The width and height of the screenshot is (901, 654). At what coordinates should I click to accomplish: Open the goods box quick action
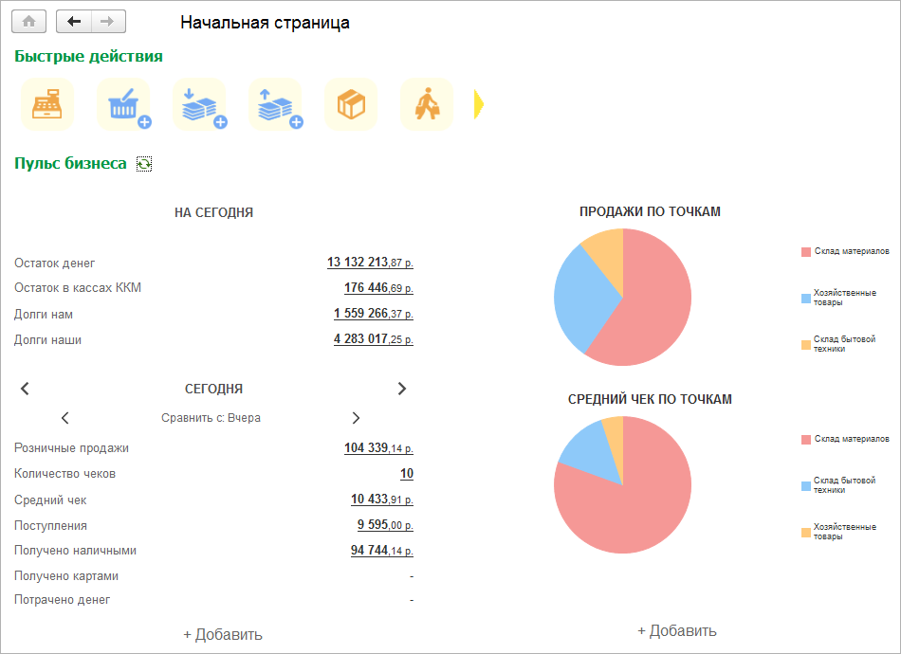[351, 104]
